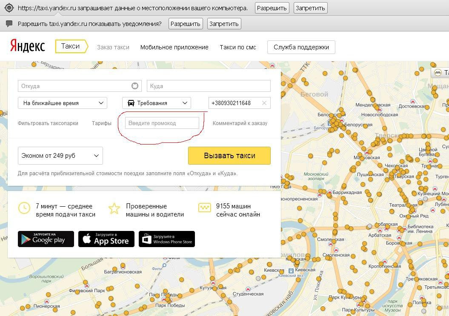The height and width of the screenshot is (316, 449).
Task: Expand the Эконом от 249 руб selector
Action: [60, 156]
